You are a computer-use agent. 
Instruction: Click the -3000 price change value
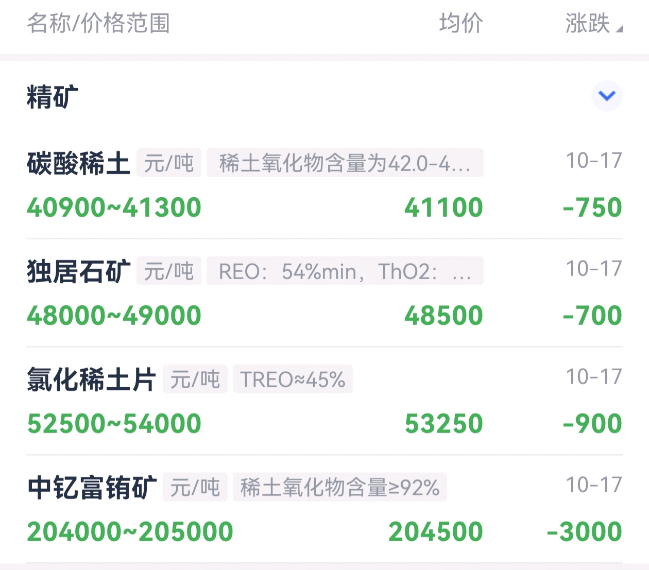585,532
